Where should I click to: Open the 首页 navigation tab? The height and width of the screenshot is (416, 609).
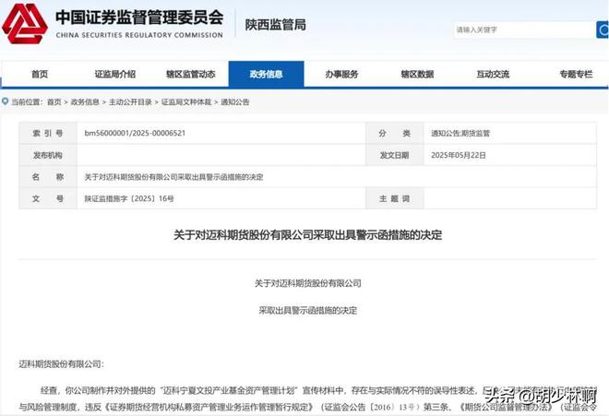coord(40,74)
